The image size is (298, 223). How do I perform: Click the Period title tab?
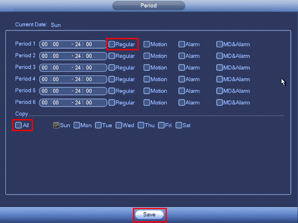(x=148, y=5)
